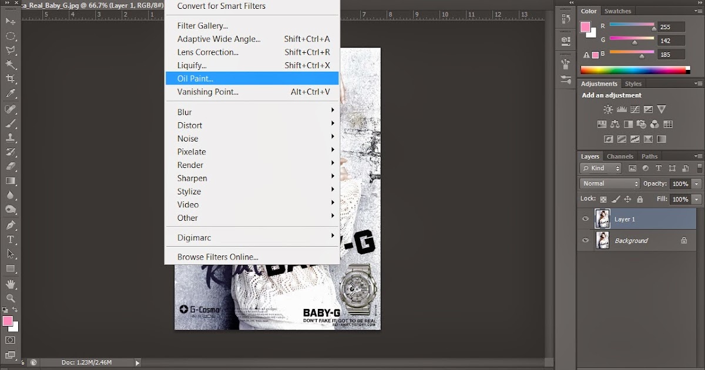Select the Sponge tool
The width and height of the screenshot is (705, 370).
[x=11, y=210]
